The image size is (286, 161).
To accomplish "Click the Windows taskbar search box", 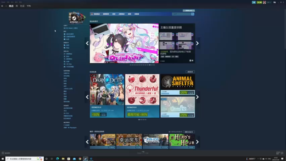I will 24,159.
